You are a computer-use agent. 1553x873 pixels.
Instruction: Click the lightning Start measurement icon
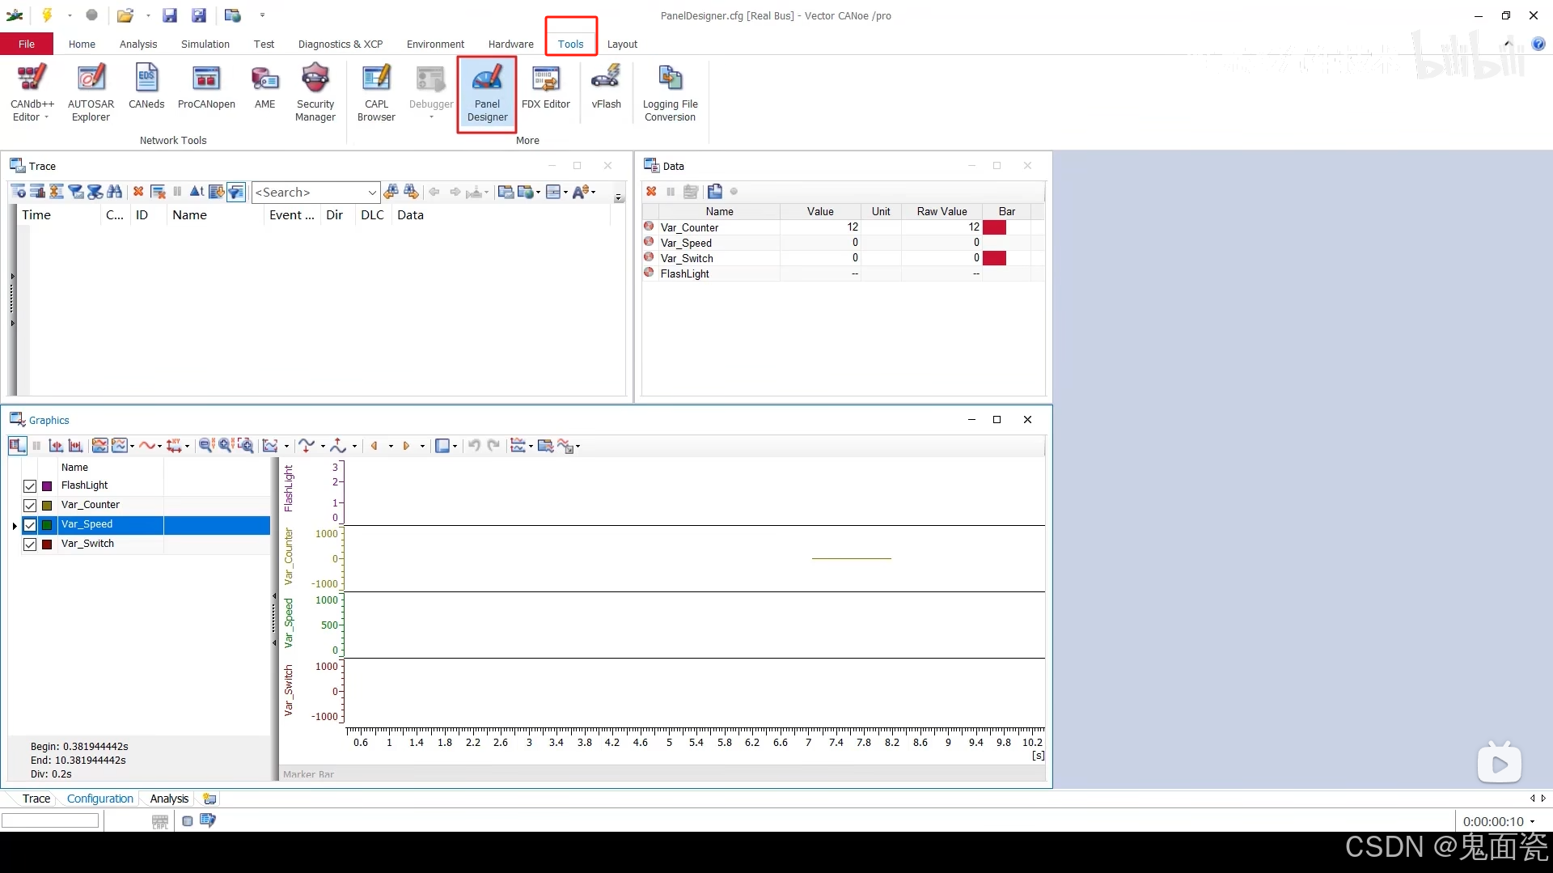coord(47,15)
